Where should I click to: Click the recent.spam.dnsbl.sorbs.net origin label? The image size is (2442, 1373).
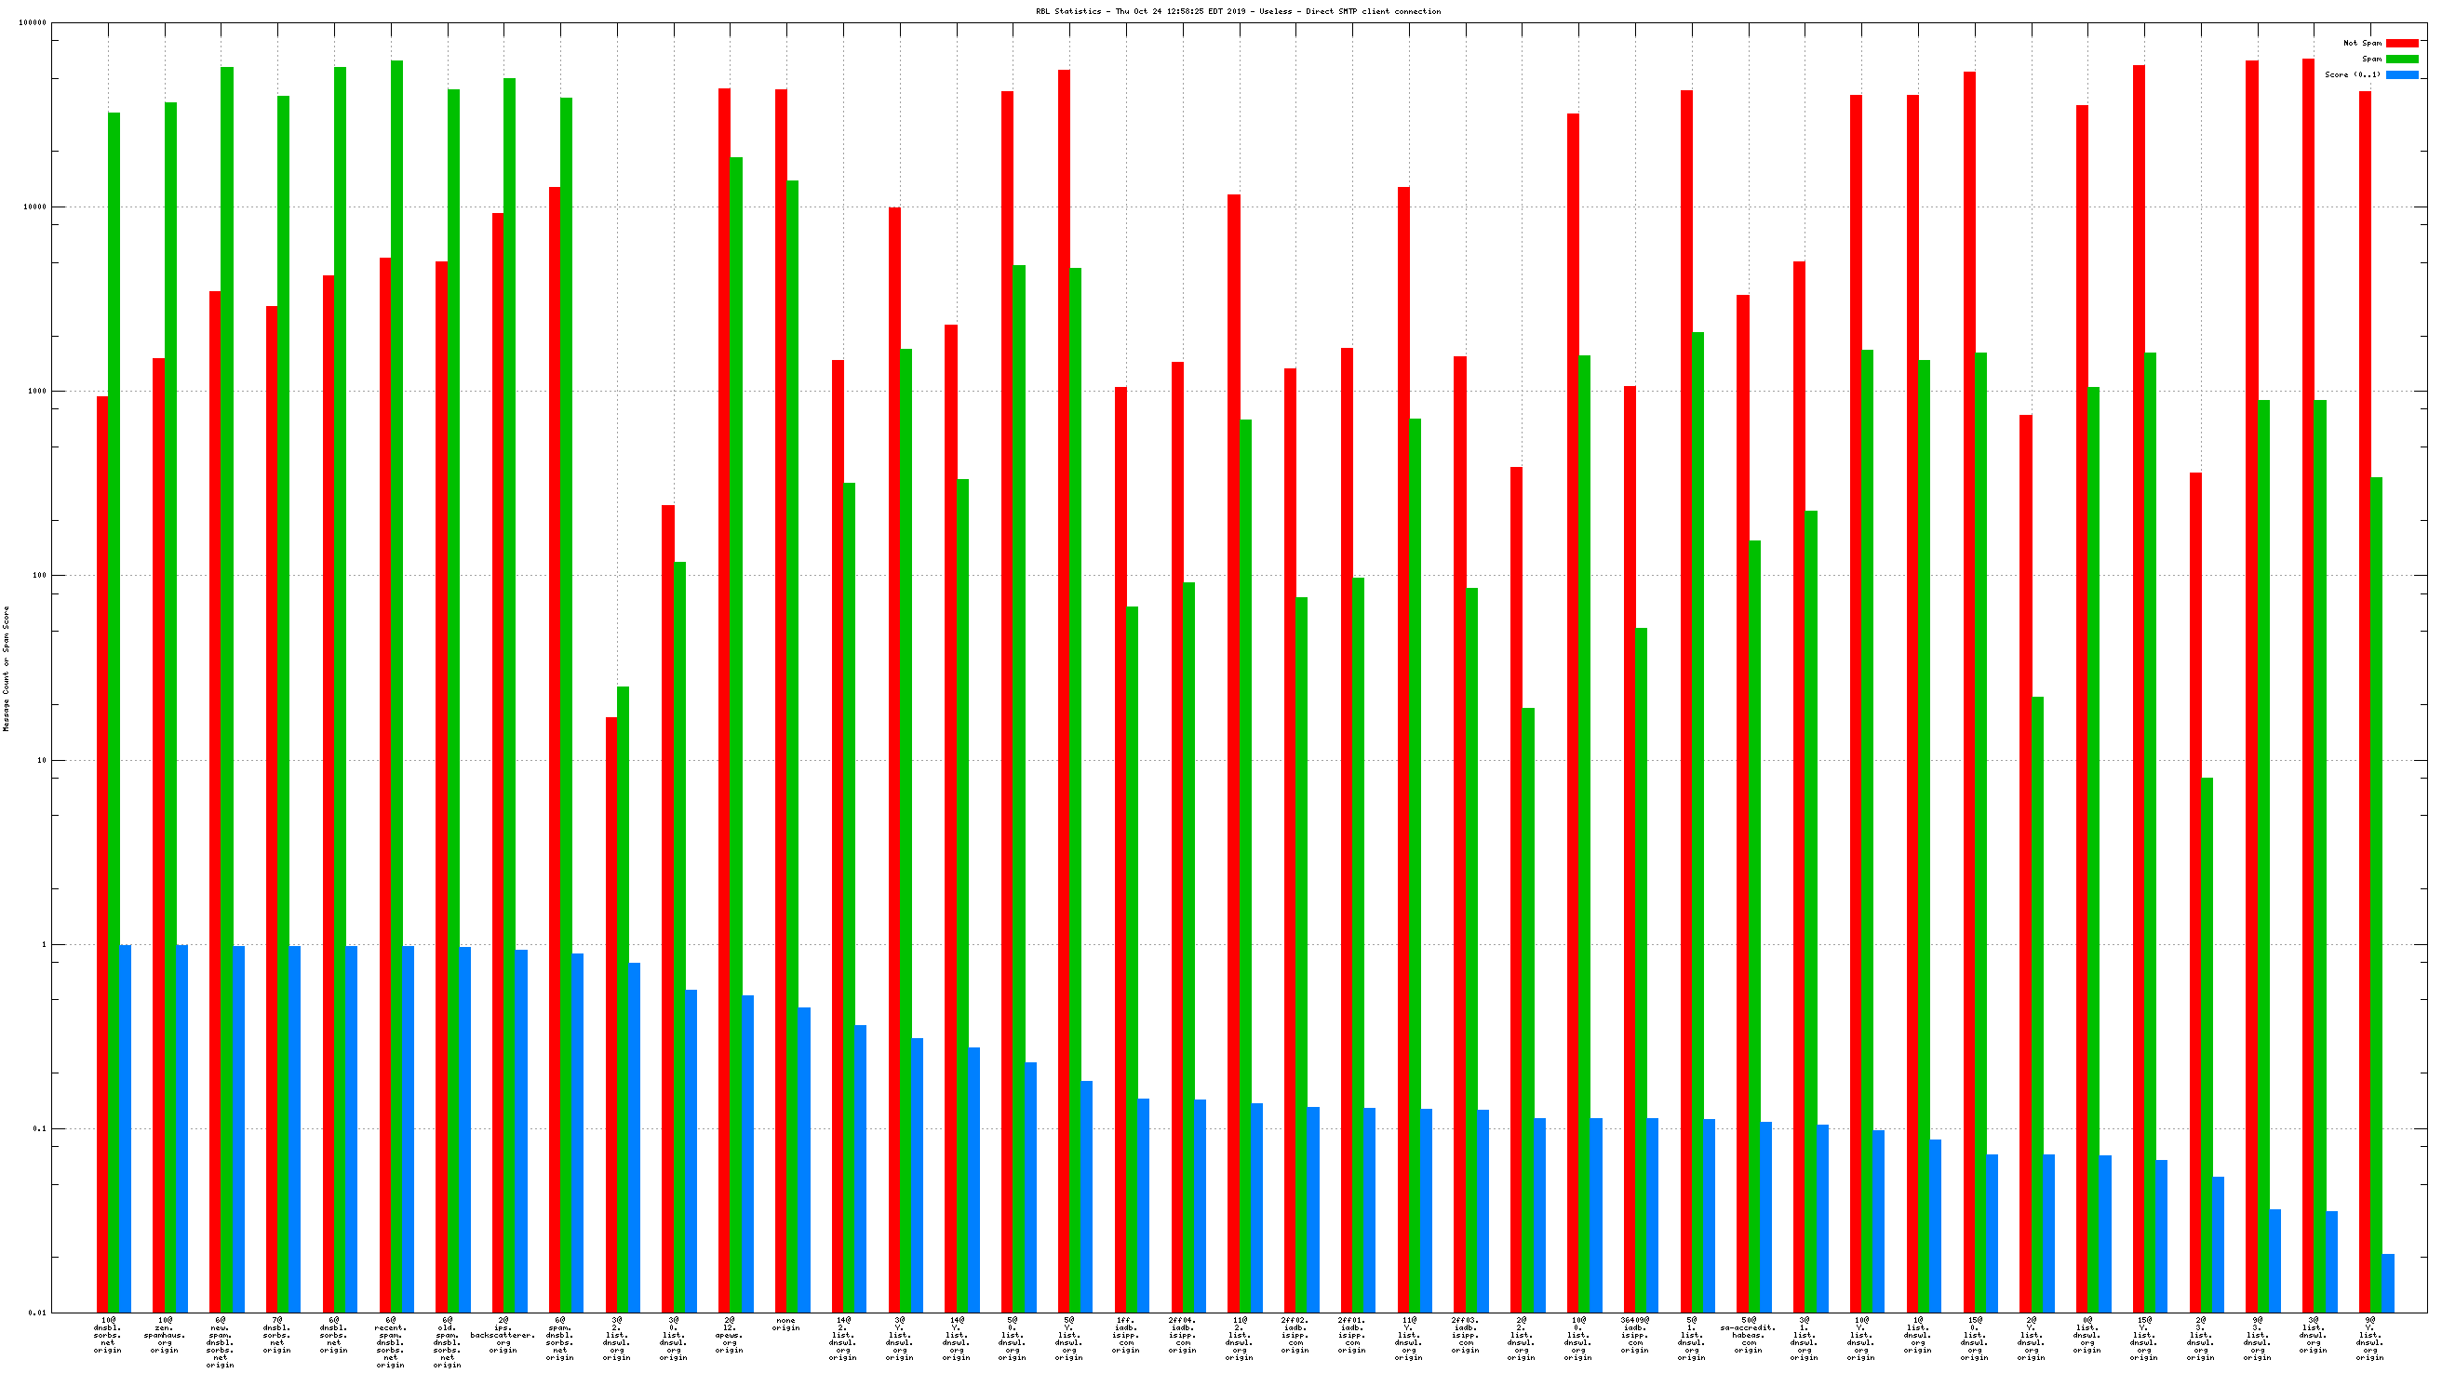[x=391, y=1341]
